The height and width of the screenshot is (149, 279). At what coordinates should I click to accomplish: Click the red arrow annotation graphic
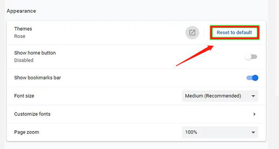[x=195, y=56]
